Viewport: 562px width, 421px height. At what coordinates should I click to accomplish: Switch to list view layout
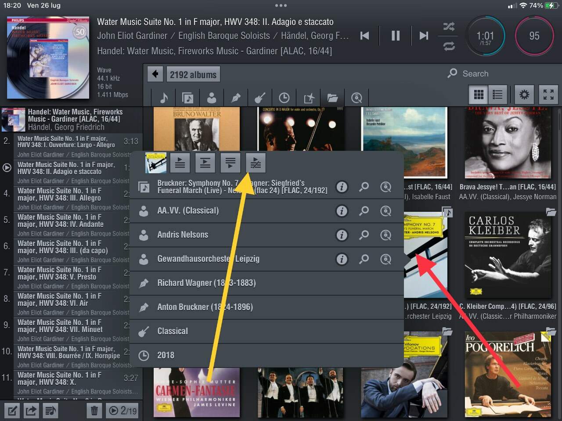pyautogui.click(x=497, y=94)
